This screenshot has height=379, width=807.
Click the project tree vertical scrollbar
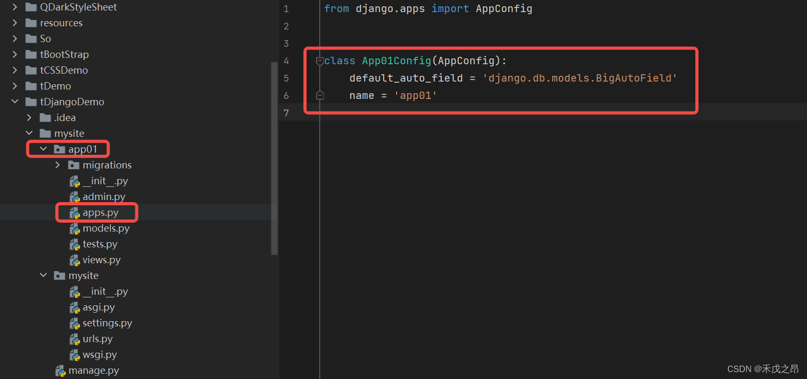click(x=274, y=158)
